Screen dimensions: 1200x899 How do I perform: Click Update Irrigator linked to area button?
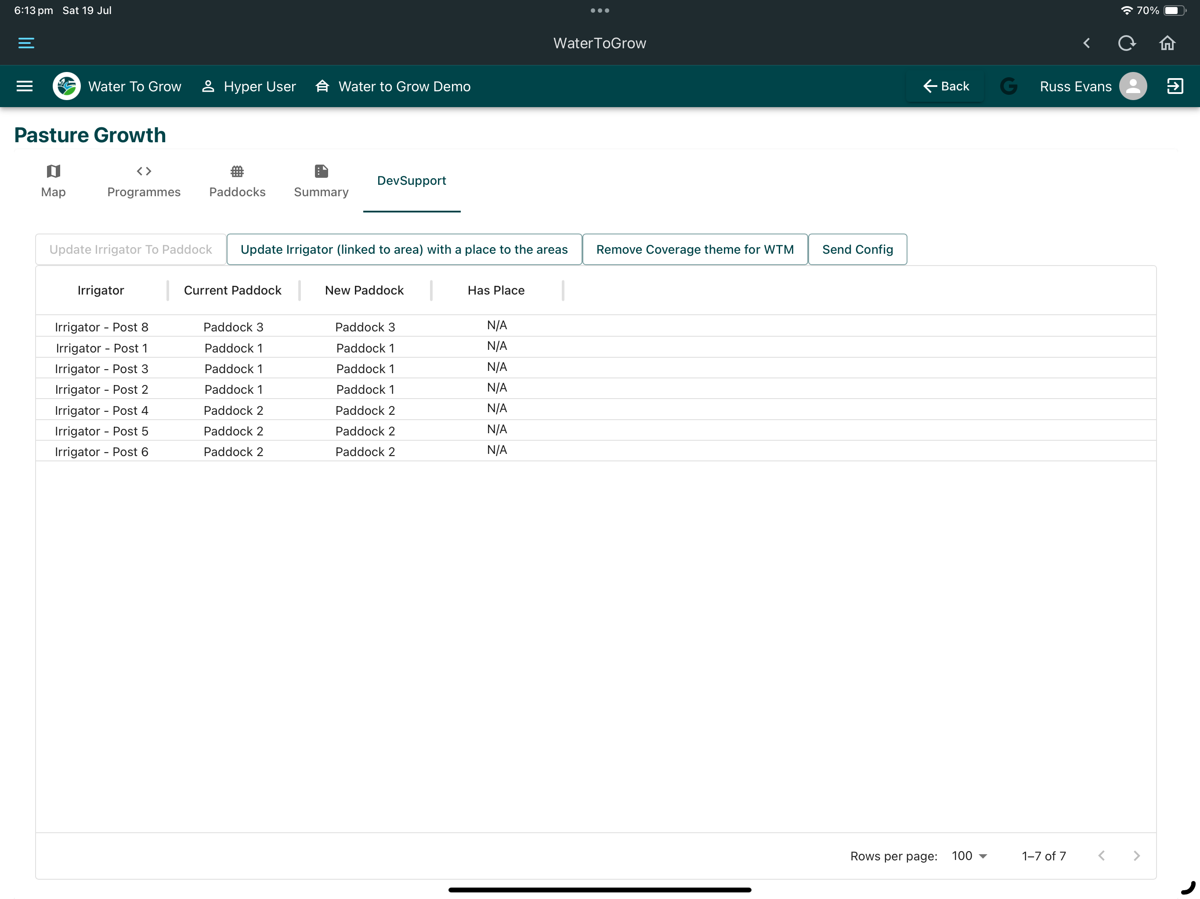(x=404, y=249)
